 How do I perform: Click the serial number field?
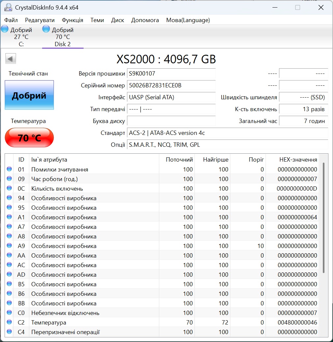[171, 85]
